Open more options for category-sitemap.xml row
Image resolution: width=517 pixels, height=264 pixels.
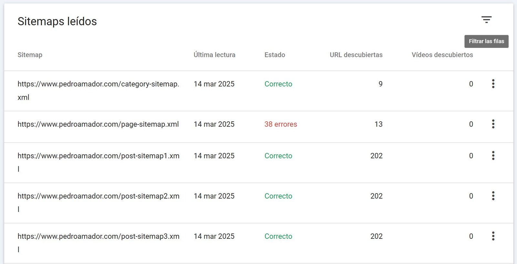[x=493, y=84]
